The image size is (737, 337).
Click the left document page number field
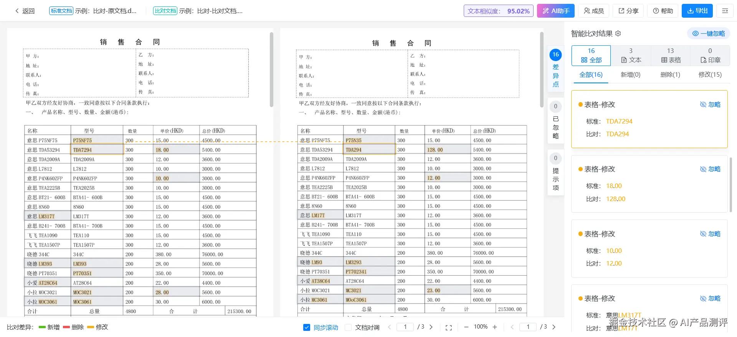tap(405, 327)
